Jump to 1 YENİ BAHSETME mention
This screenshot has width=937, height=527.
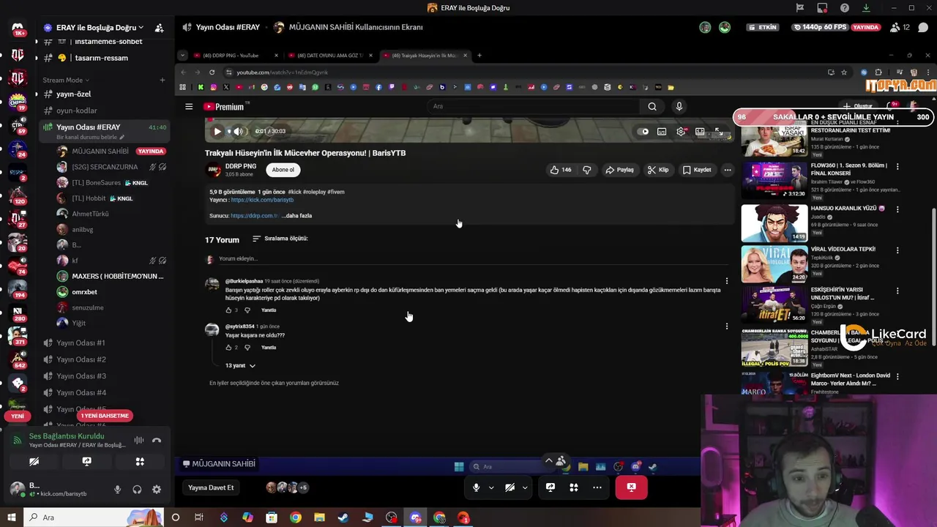[105, 416]
